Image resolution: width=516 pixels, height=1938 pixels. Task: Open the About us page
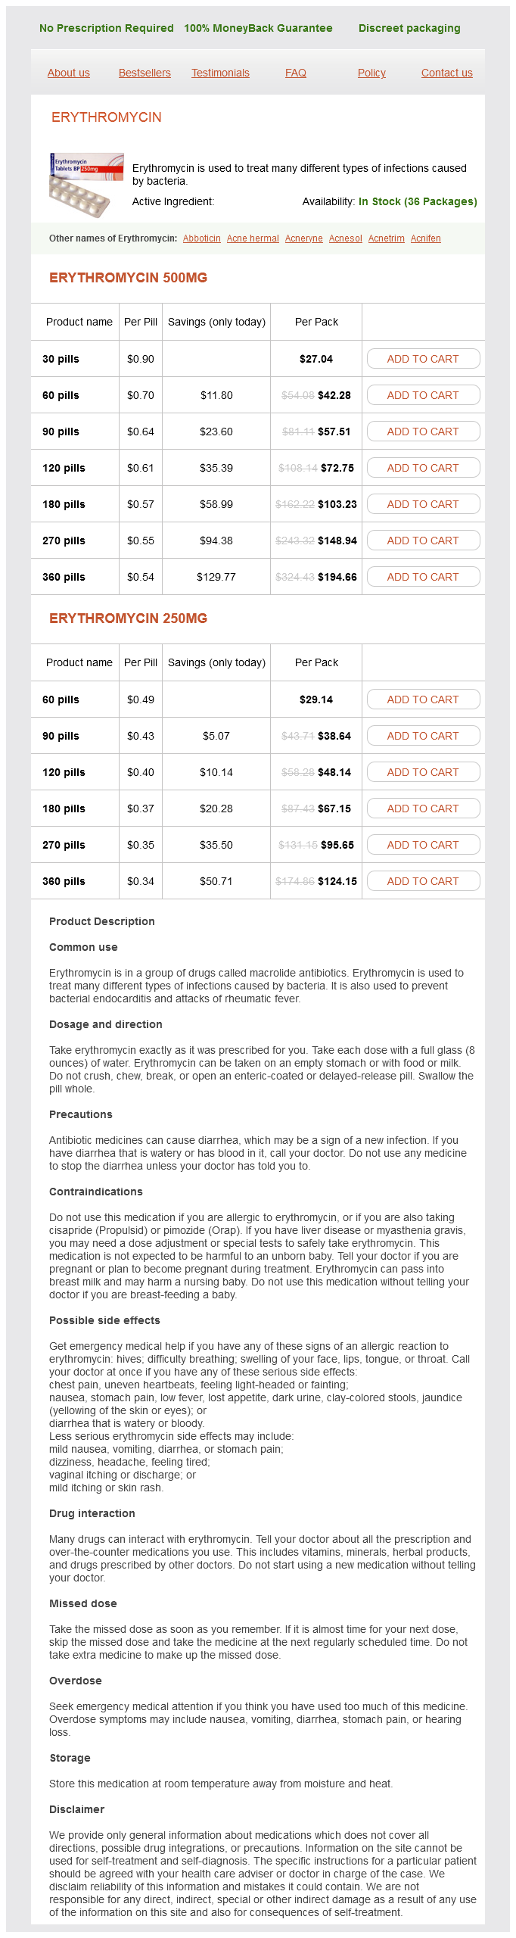(69, 73)
